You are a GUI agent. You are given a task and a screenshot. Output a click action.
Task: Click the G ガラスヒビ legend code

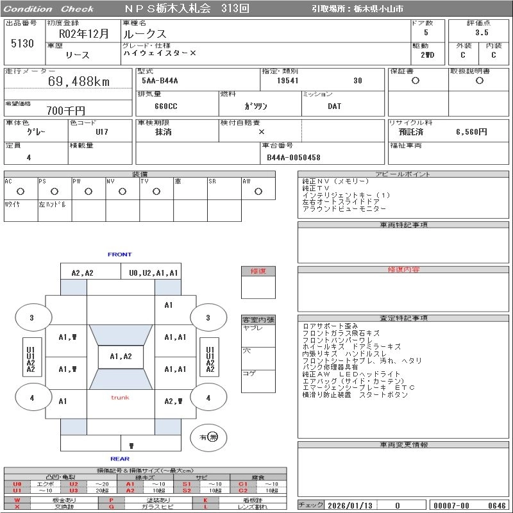click(x=111, y=507)
